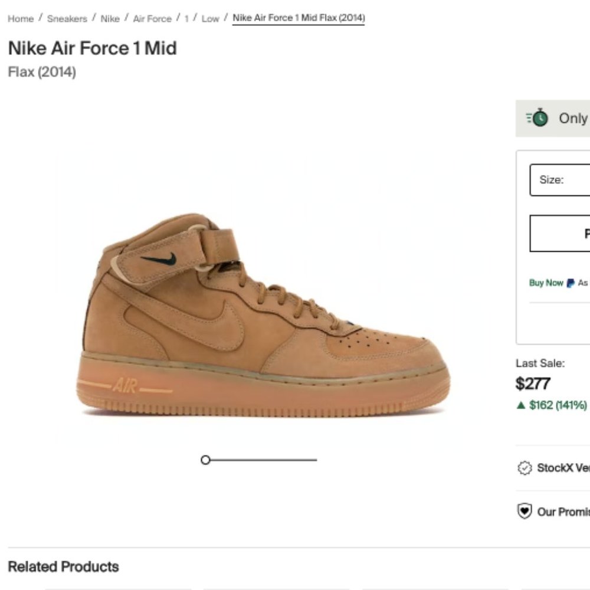Viewport: 590px width, 590px height.
Task: Open the Sneakers breadcrumb link
Action: pyautogui.click(x=67, y=18)
